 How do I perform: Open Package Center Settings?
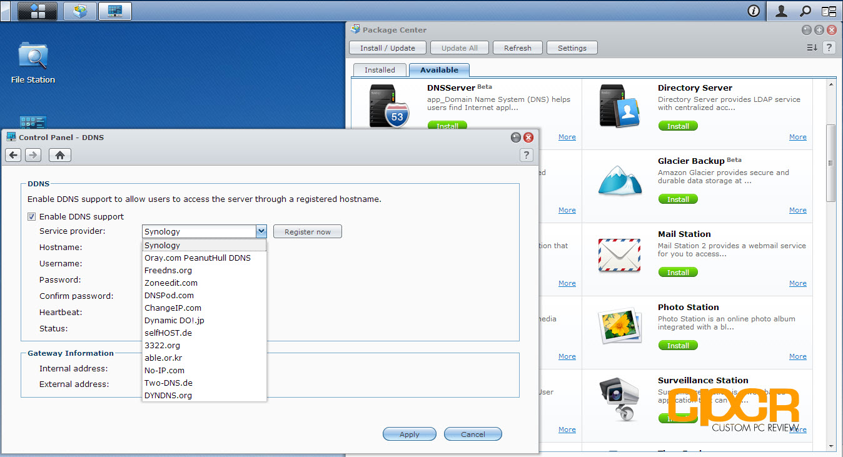572,48
